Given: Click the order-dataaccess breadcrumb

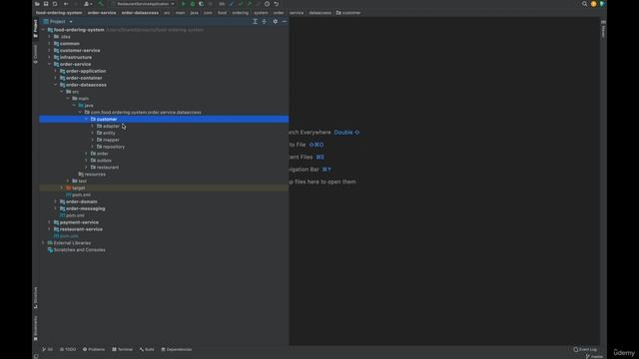Looking at the screenshot, I should point(140,13).
